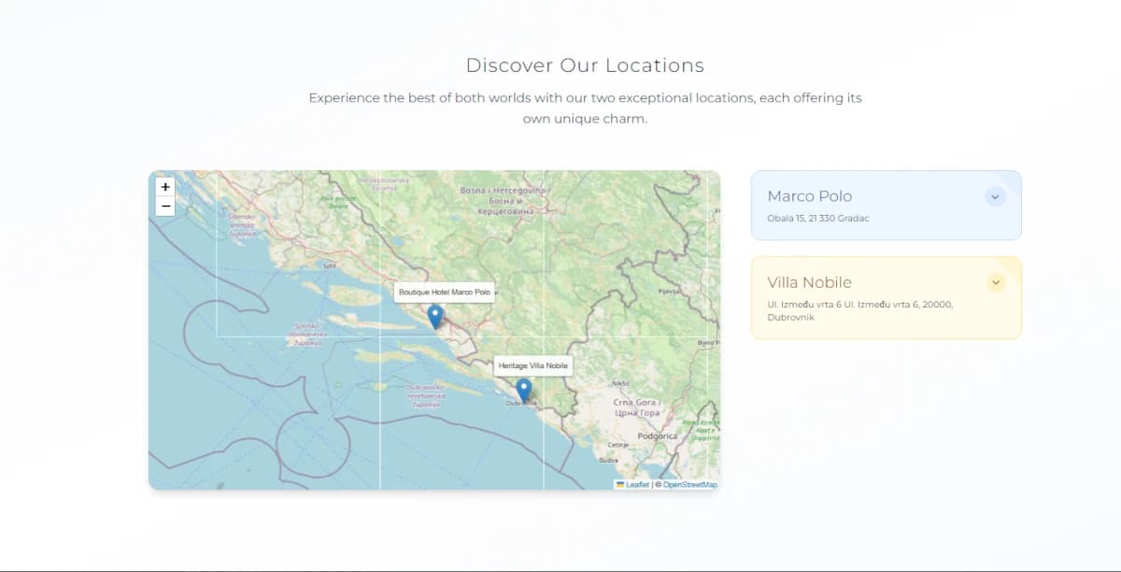This screenshot has height=572, width=1121.
Task: Click Podgorica on the map
Action: [656, 436]
